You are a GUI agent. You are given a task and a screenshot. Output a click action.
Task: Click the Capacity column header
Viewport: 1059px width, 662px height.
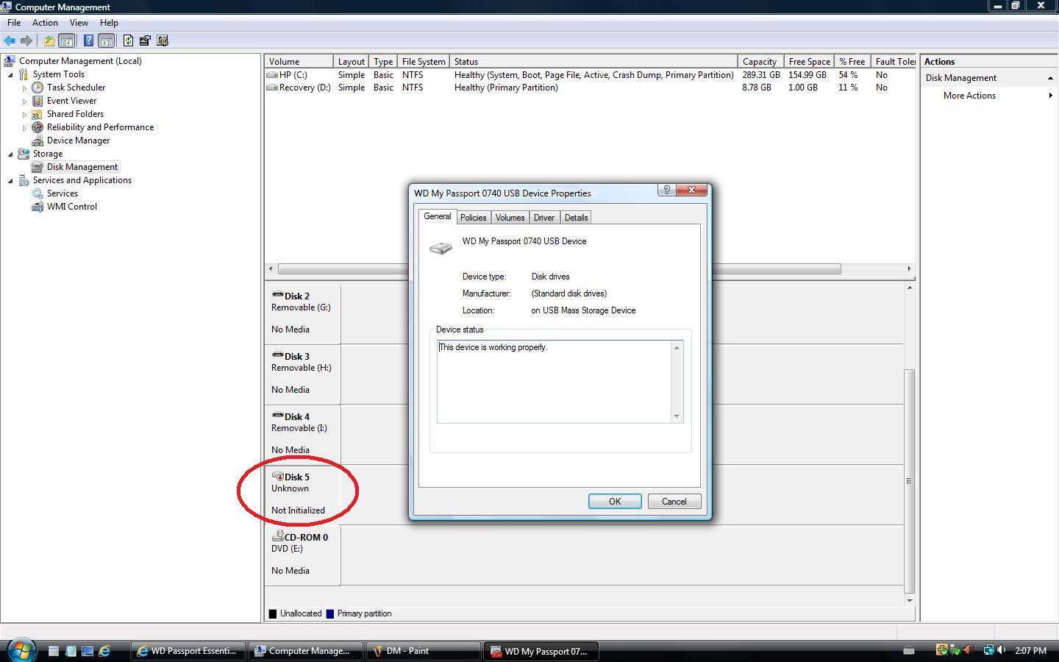coord(760,62)
